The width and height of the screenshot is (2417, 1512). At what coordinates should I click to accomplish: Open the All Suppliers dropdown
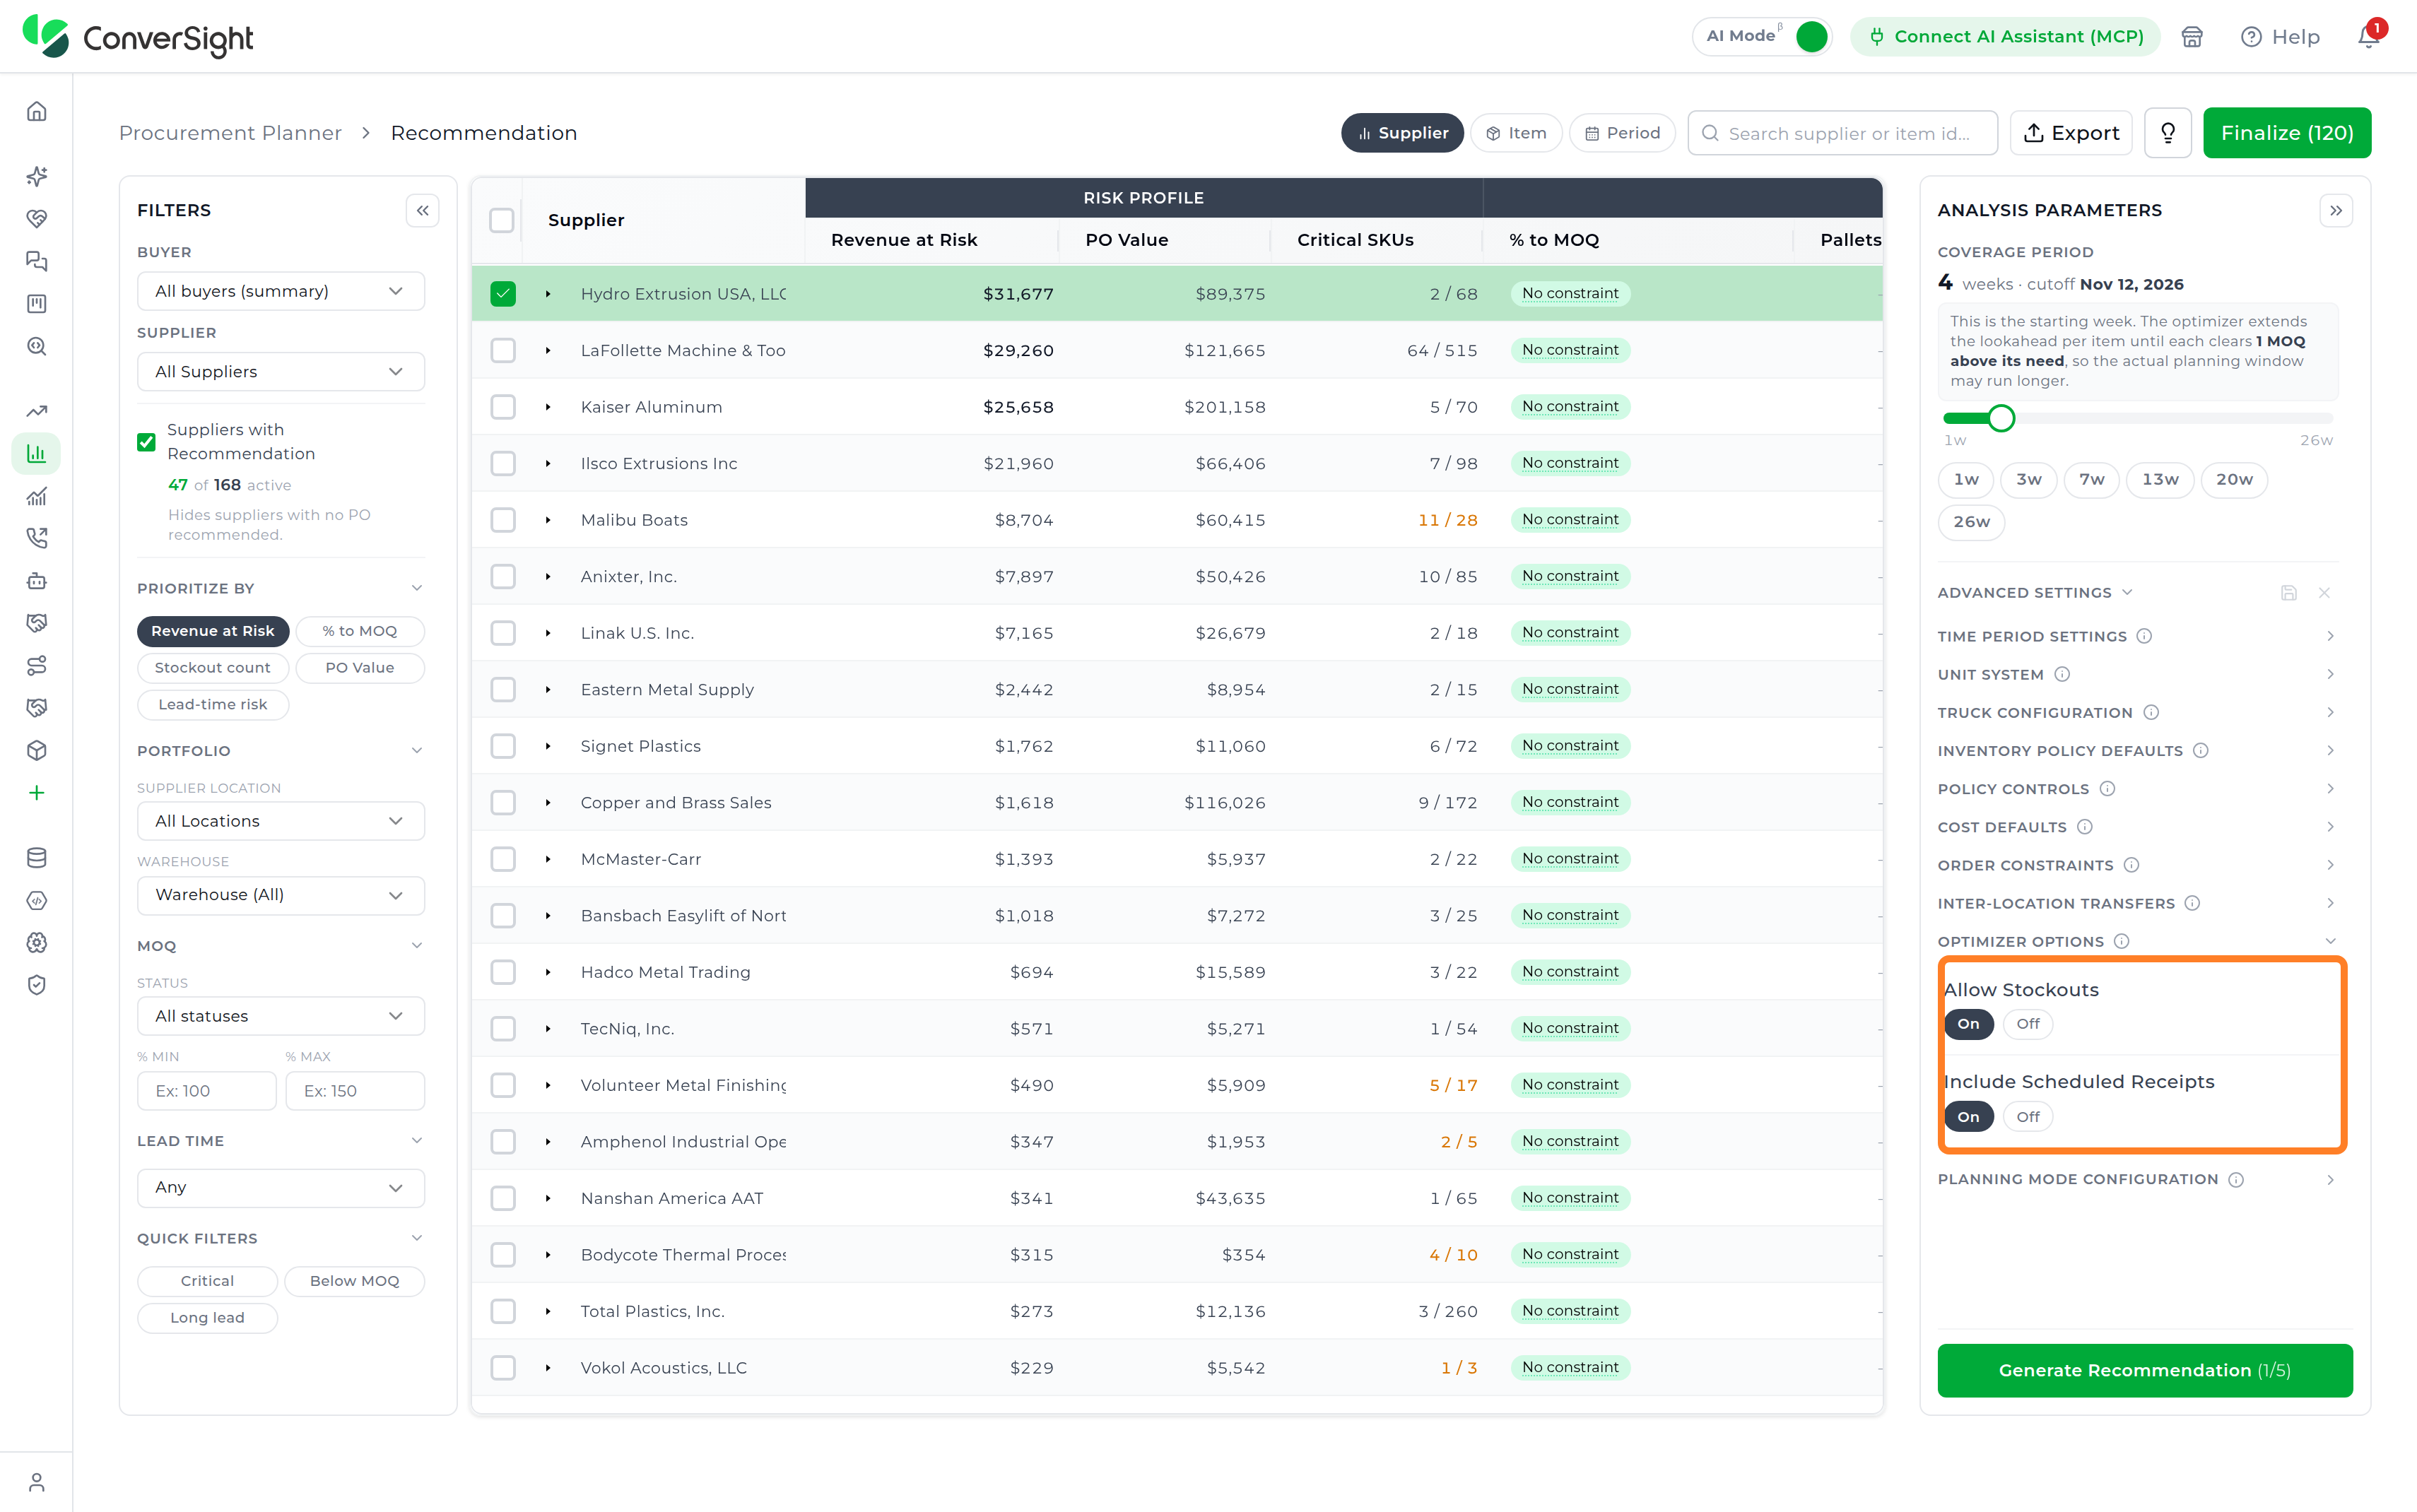pos(281,371)
